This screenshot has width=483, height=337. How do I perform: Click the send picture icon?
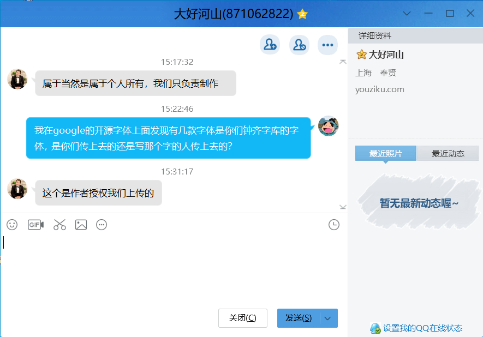pyautogui.click(x=81, y=225)
